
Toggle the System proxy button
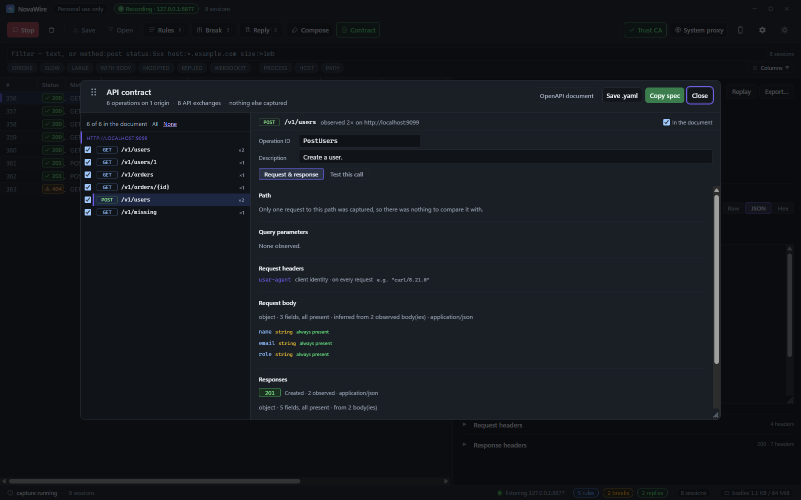pos(699,30)
